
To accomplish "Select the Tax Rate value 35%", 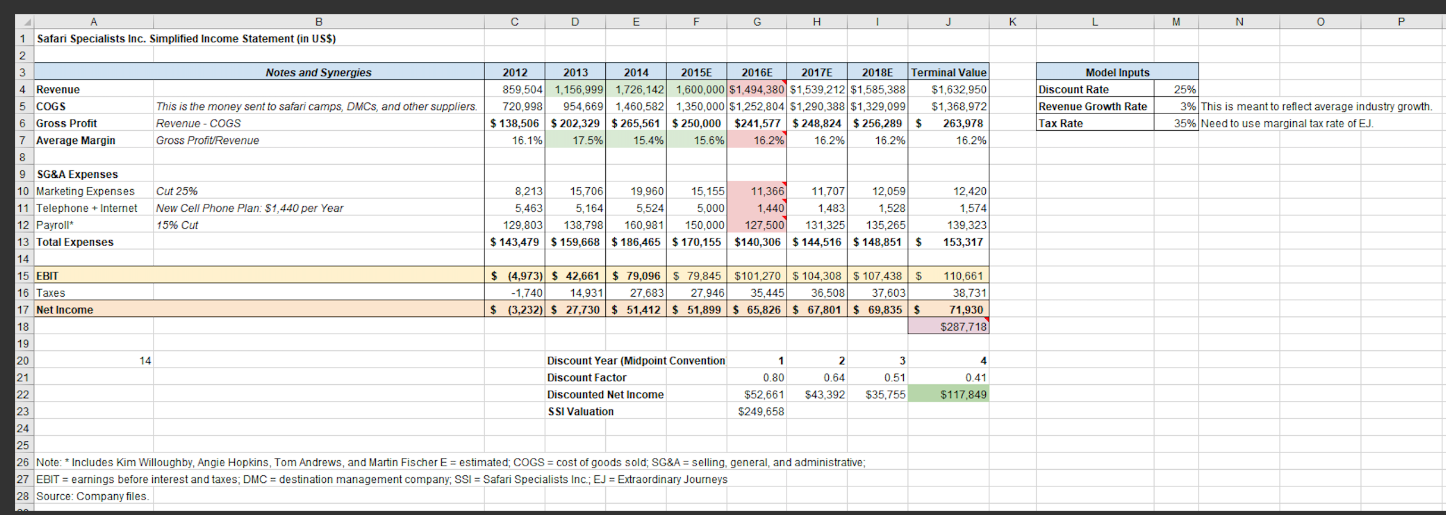I will [x=1176, y=123].
